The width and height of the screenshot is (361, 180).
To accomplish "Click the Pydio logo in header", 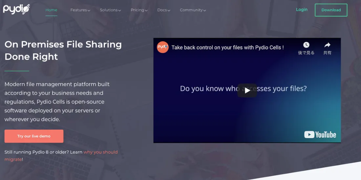I will 16,9.
